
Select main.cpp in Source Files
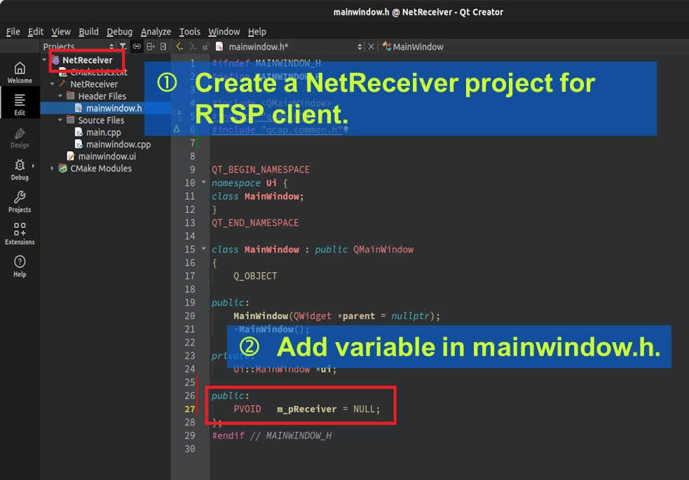point(103,132)
